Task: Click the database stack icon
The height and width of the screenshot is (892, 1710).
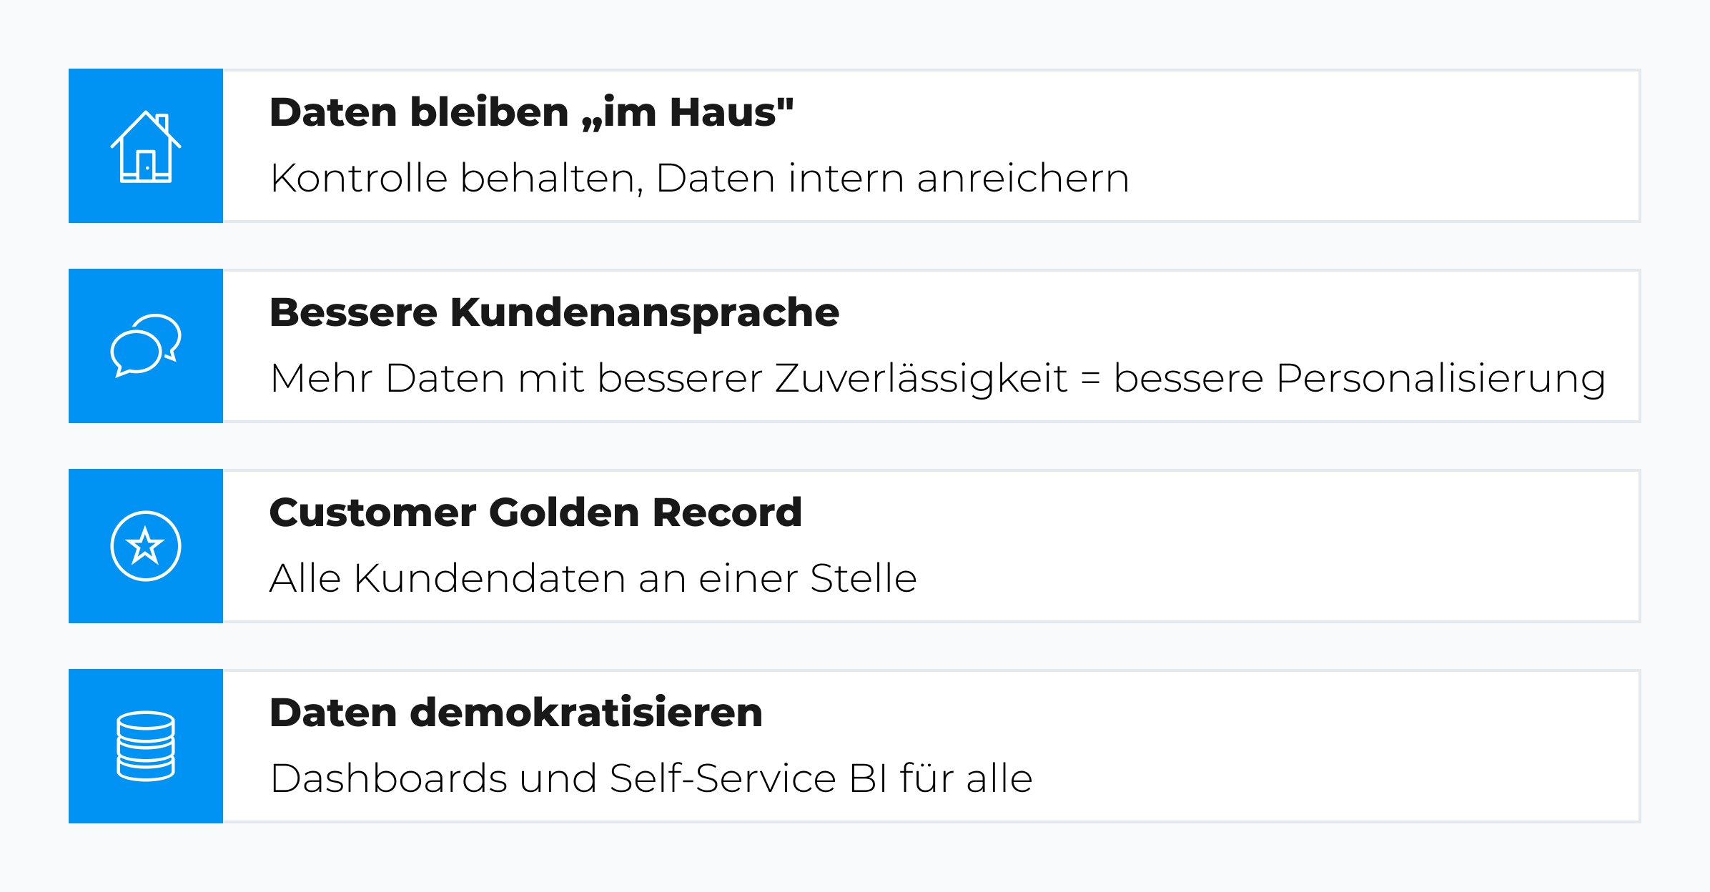Action: coord(146,746)
